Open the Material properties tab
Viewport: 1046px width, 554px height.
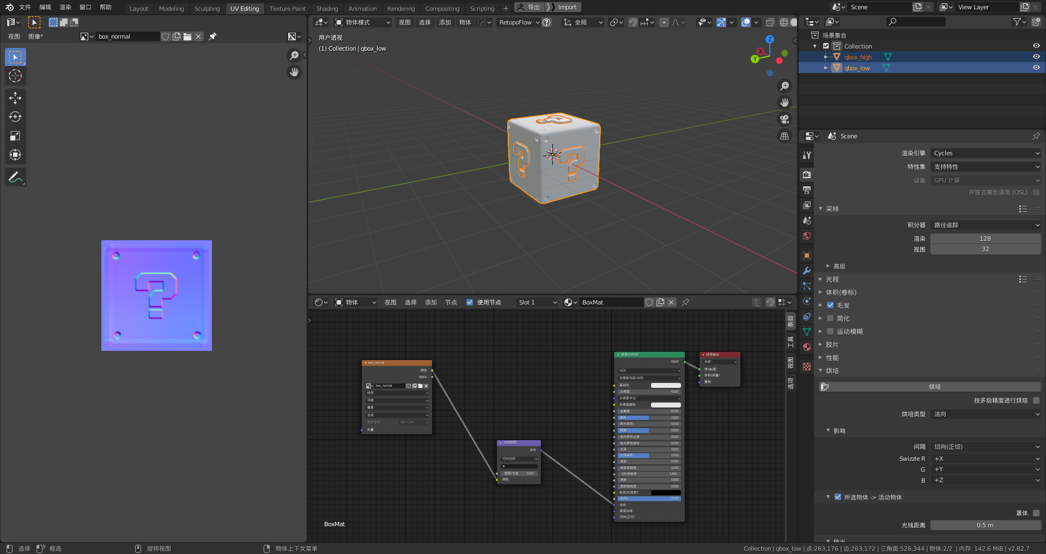[807, 347]
